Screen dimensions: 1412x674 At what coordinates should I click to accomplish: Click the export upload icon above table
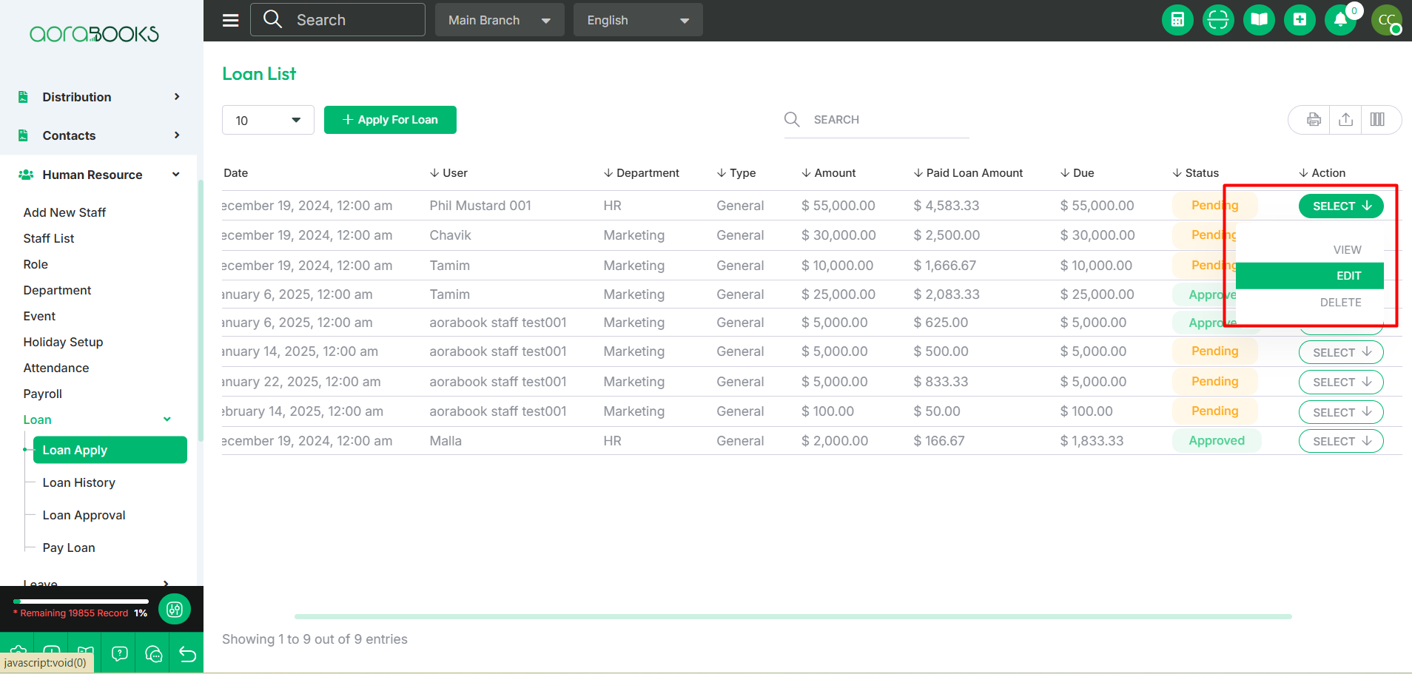click(x=1346, y=119)
